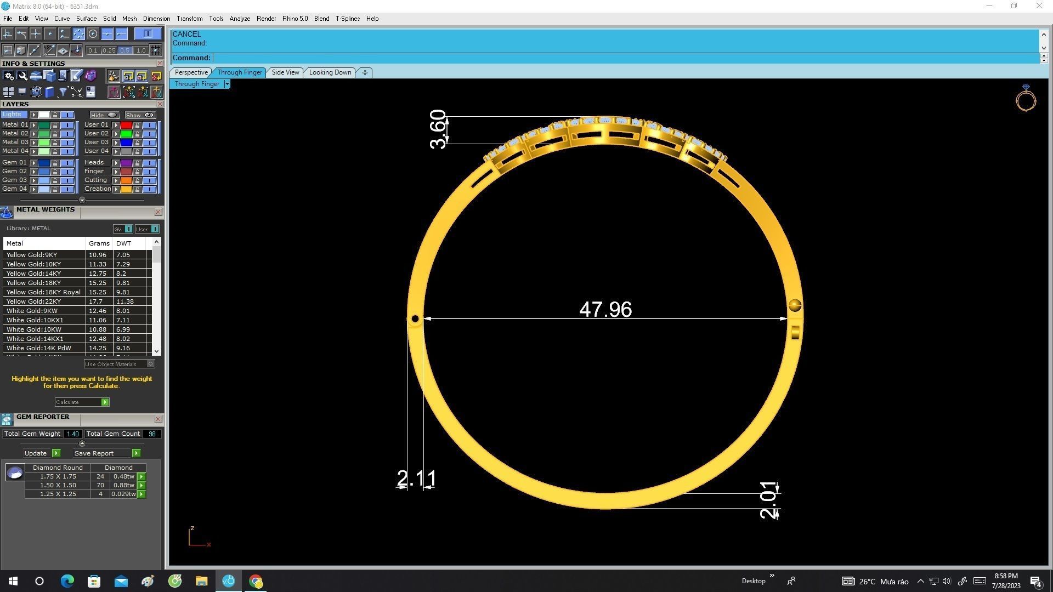Click the Gem Reporter panel icon

[7, 419]
